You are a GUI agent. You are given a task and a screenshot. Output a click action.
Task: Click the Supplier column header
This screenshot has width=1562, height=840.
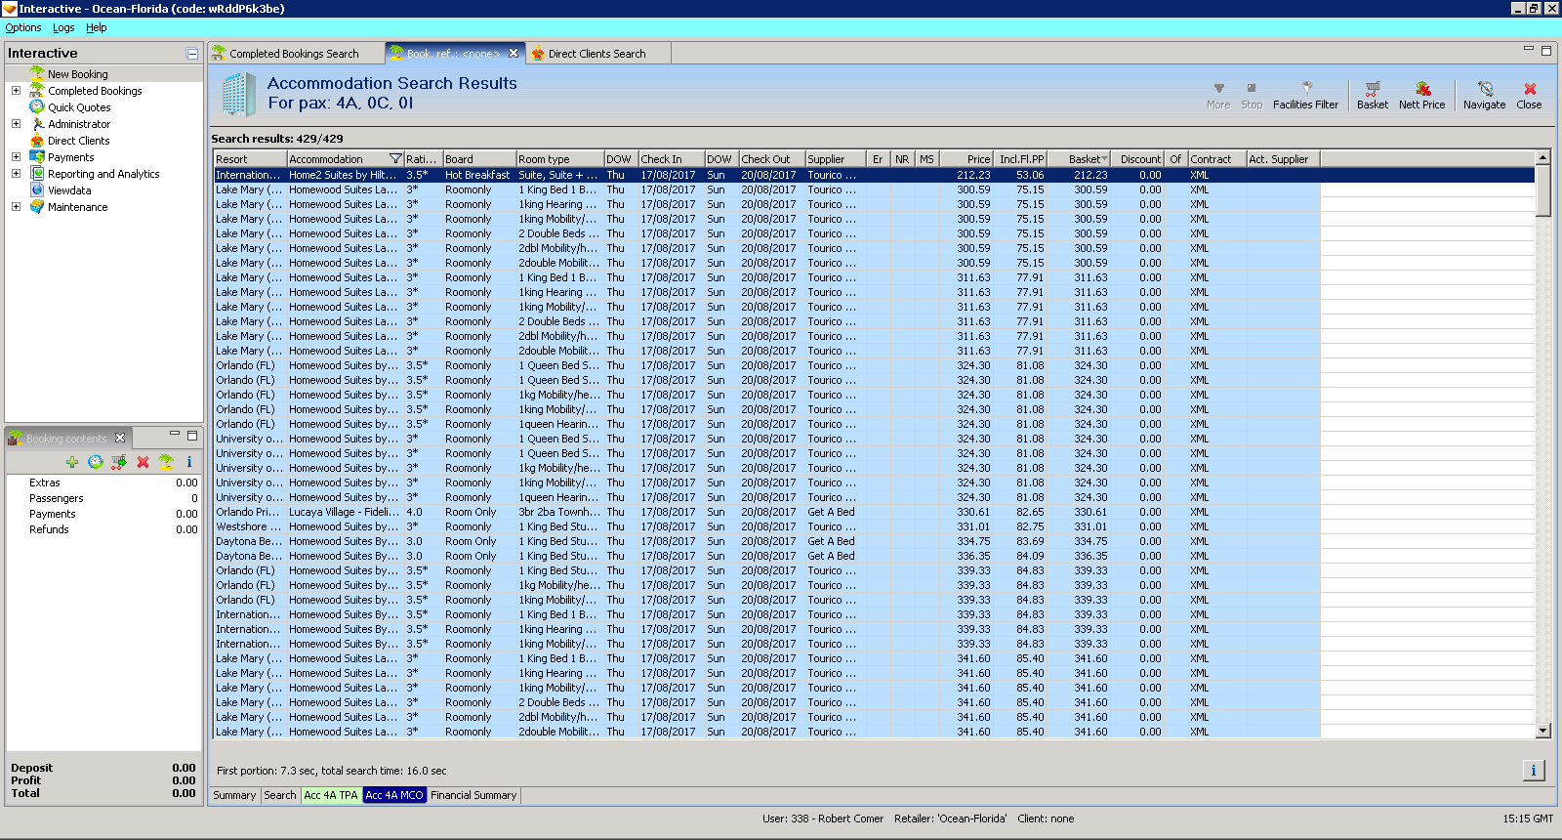(835, 159)
